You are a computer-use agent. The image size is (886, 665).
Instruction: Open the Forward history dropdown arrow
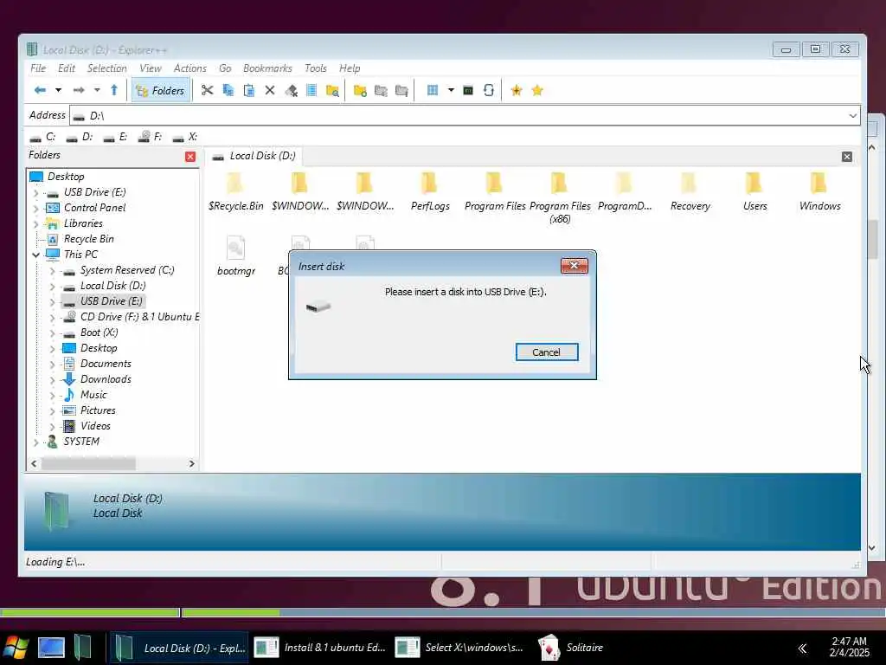pyautogui.click(x=97, y=90)
